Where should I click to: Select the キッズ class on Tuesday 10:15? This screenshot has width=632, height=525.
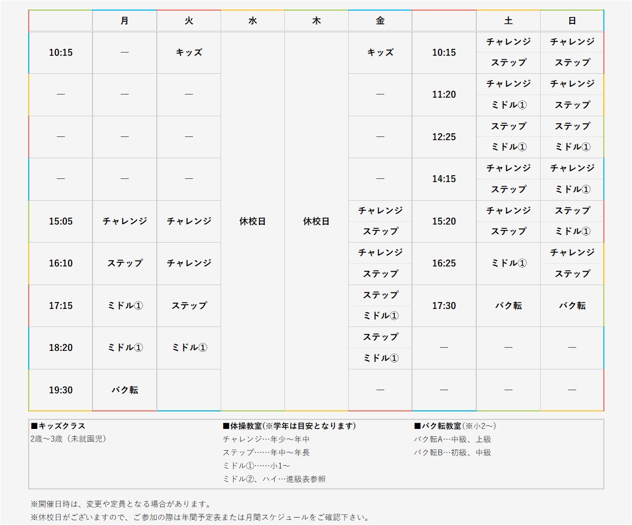(x=188, y=53)
